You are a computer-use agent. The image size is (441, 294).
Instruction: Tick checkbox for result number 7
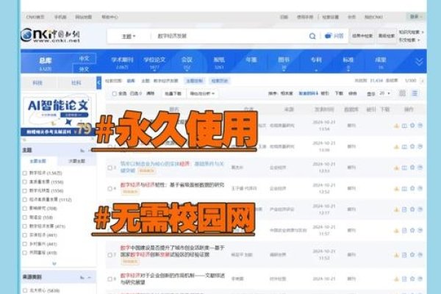(110, 255)
